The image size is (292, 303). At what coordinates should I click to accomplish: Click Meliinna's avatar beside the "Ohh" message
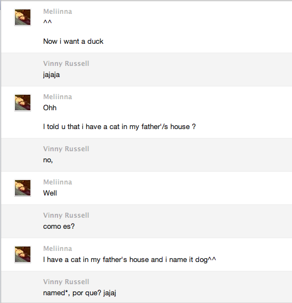click(x=23, y=102)
